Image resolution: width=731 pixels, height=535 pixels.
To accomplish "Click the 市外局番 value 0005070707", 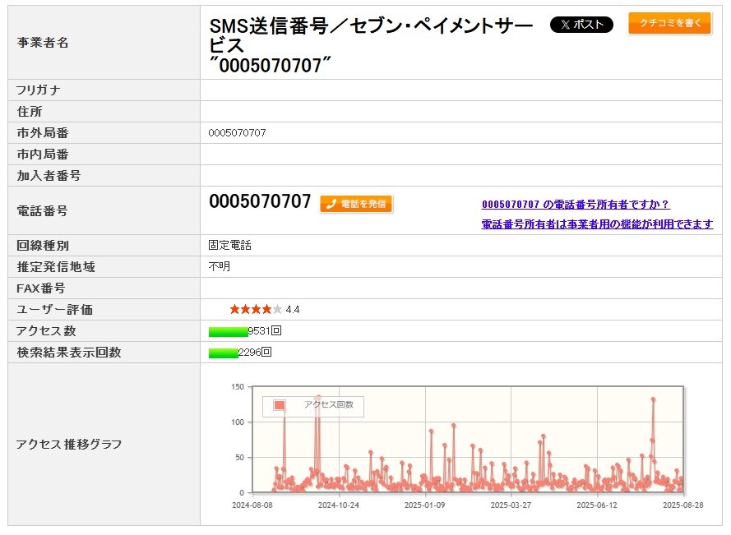I will point(237,133).
